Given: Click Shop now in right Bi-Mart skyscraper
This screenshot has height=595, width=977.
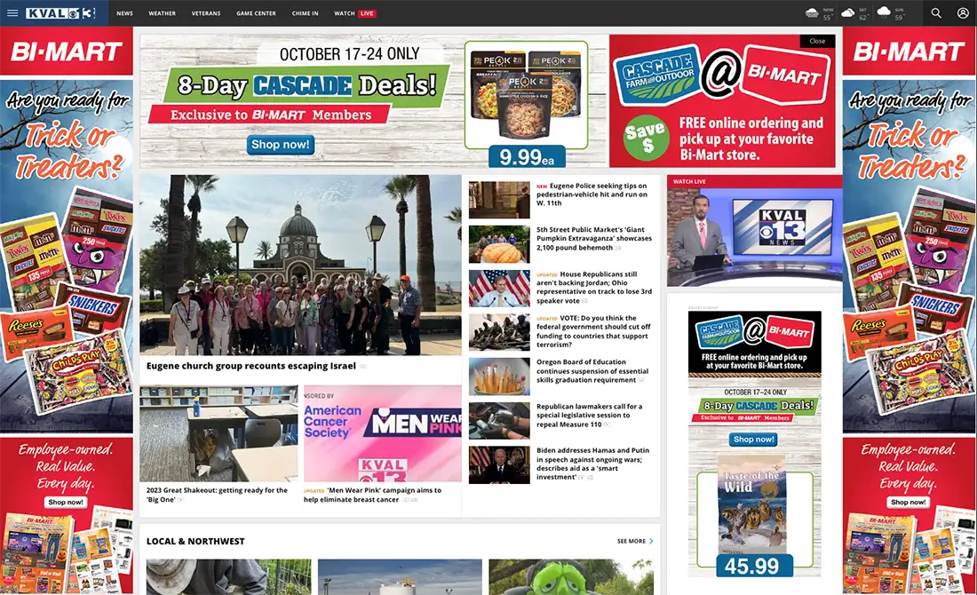Looking at the screenshot, I should pyautogui.click(x=908, y=502).
